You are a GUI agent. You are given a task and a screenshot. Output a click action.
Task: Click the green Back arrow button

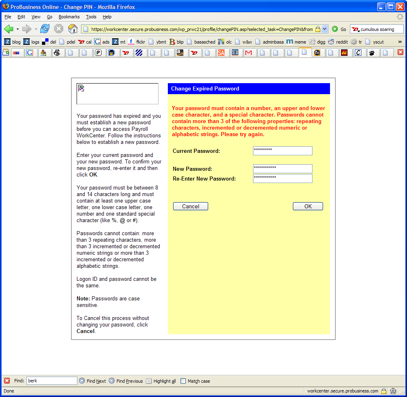click(9, 29)
